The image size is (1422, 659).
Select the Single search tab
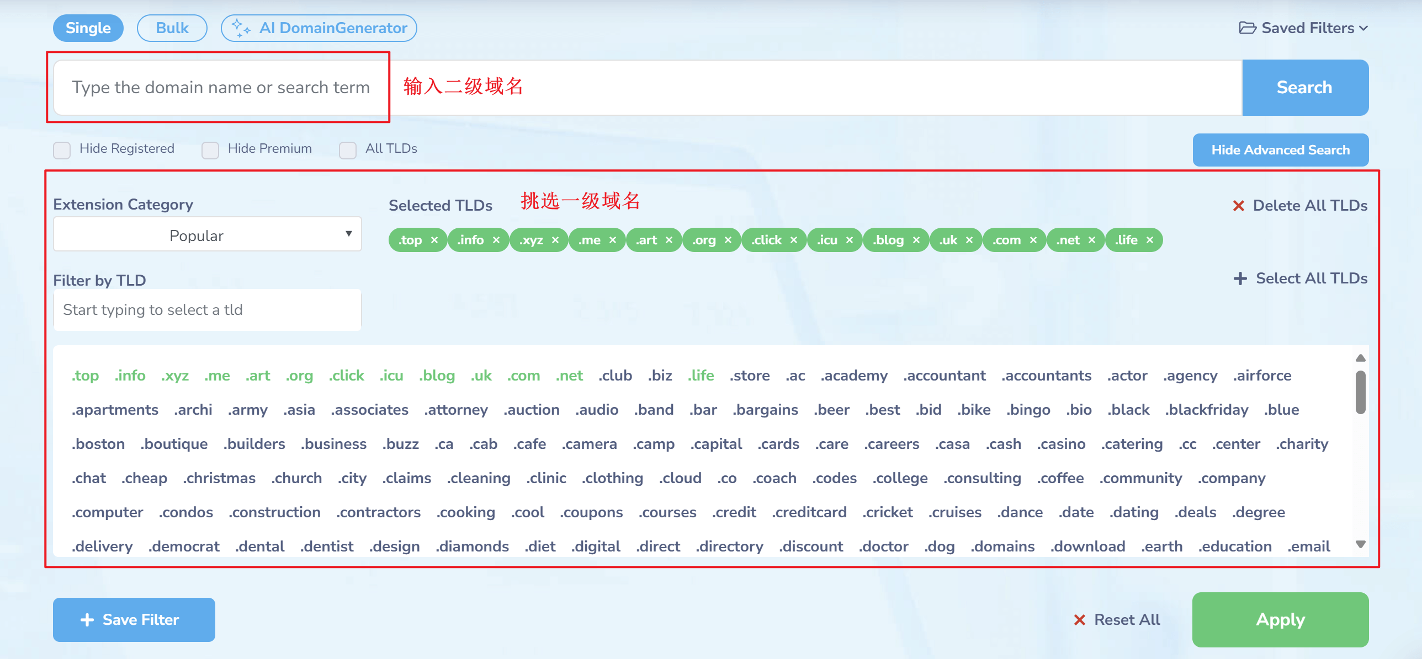88,28
